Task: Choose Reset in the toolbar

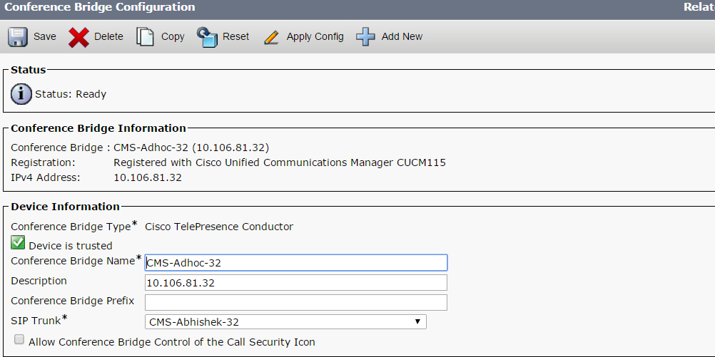Action: tap(236, 37)
